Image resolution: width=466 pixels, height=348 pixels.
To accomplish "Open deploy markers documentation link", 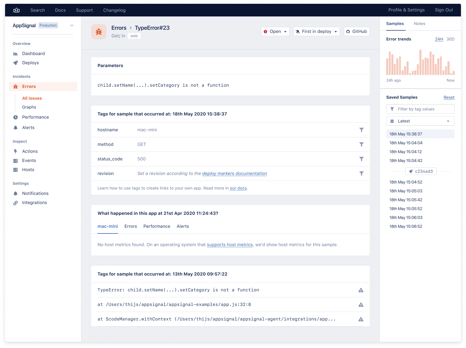I will [x=235, y=174].
